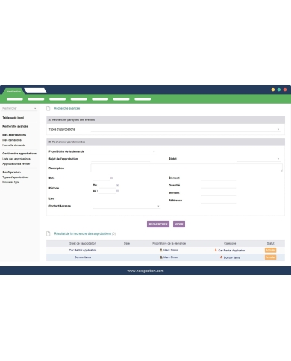Click the Description text area

pos(187,168)
